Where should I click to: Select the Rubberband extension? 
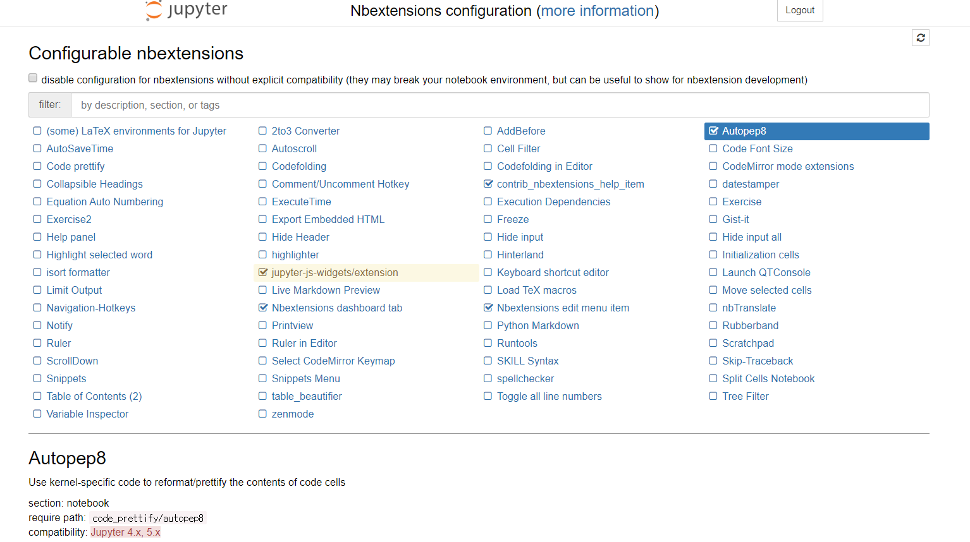coord(751,325)
